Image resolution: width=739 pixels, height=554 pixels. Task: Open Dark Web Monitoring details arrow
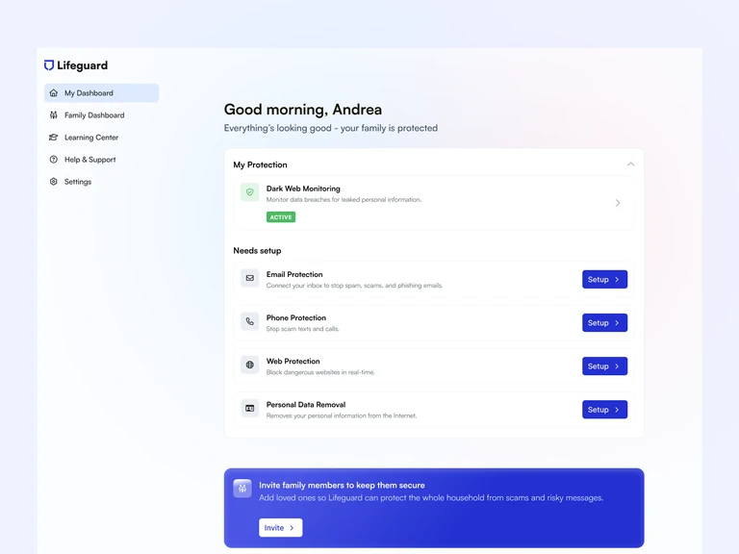pyautogui.click(x=618, y=203)
